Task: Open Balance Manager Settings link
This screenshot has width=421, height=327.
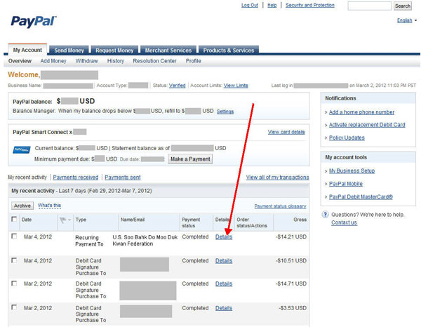Action: coord(225,112)
